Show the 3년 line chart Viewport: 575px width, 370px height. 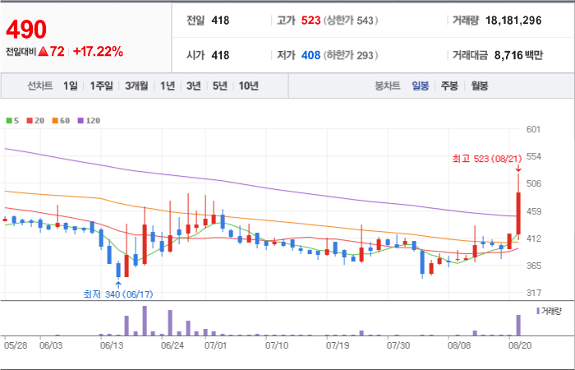coord(194,86)
